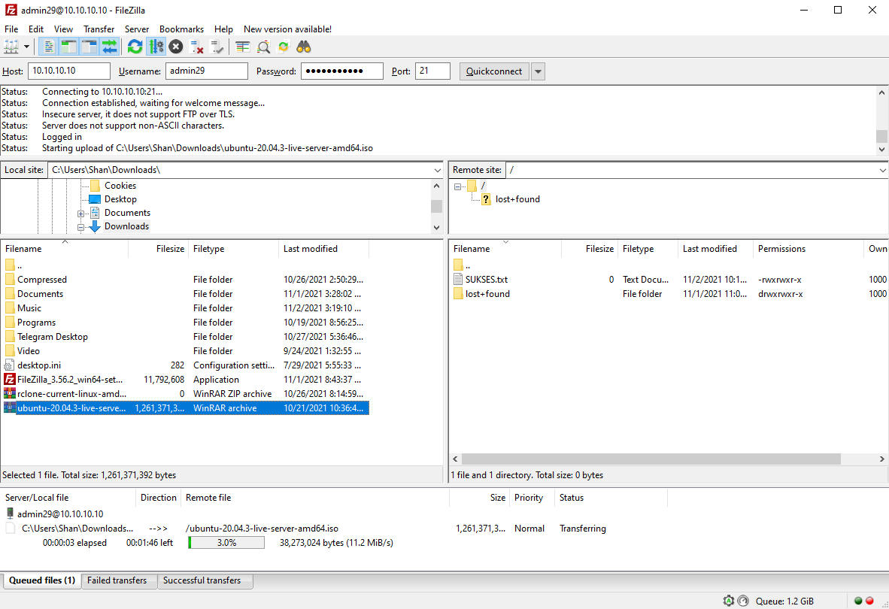Toggle transfer queue display
The image size is (889, 609).
coord(109,47)
